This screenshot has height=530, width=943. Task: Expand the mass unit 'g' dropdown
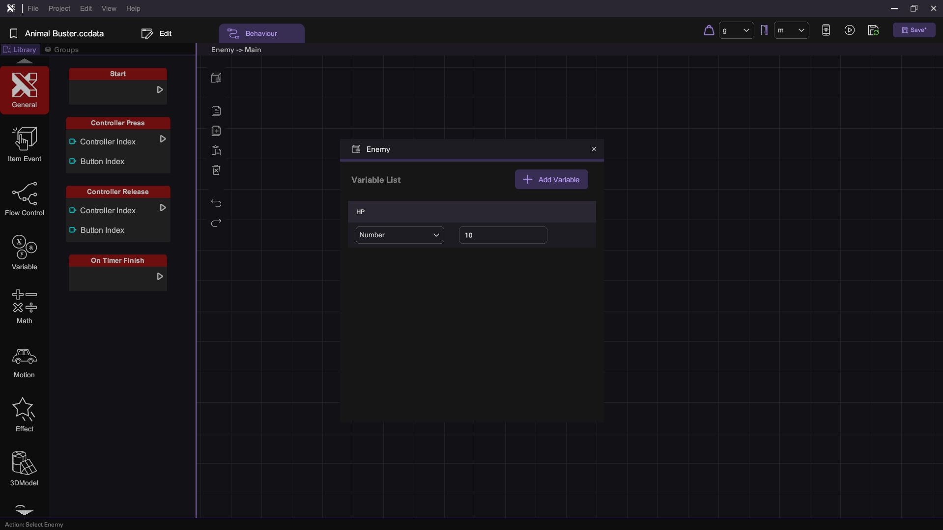click(736, 30)
